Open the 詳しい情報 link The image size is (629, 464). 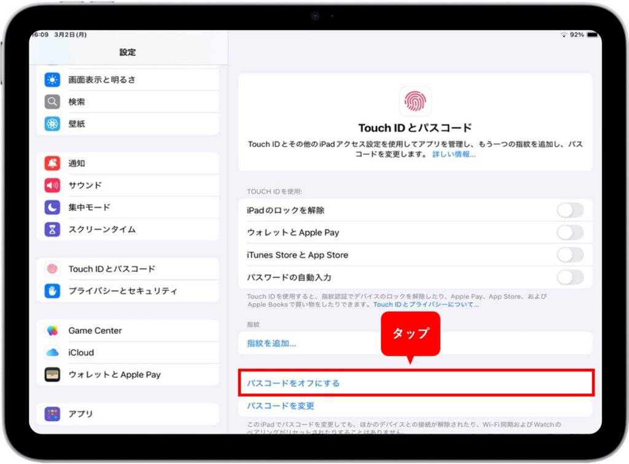point(453,155)
